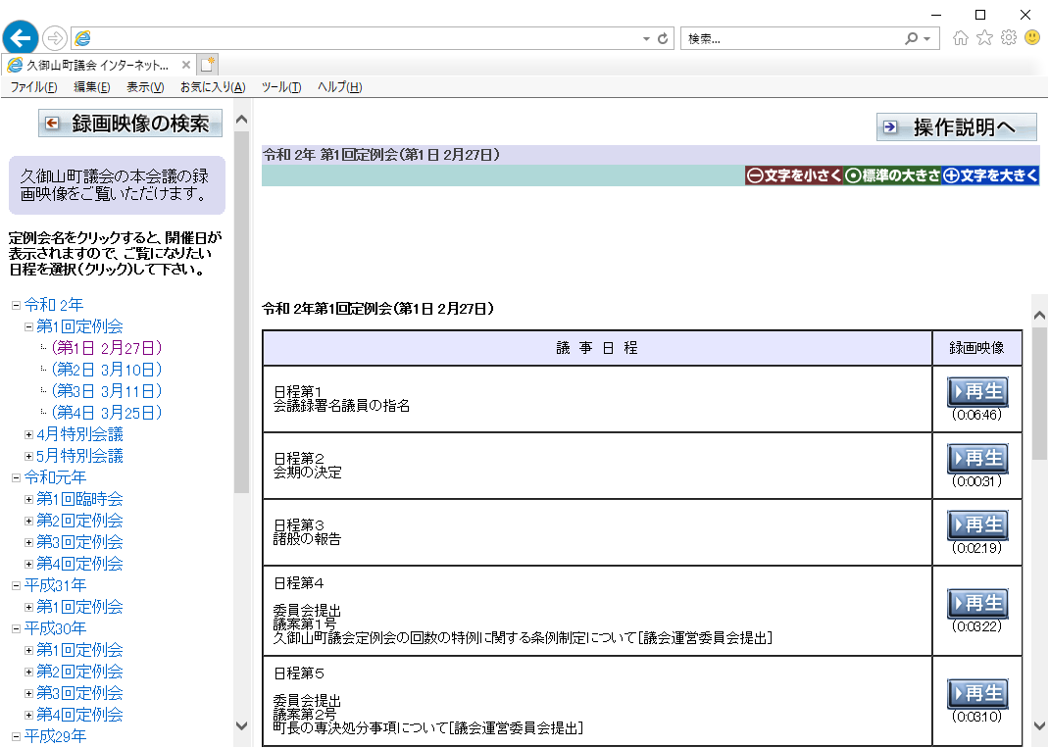Play the 日程第1 recording
The image size is (1049, 748).
click(977, 391)
